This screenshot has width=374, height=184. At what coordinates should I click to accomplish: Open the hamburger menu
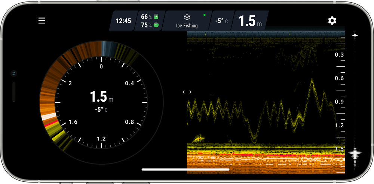click(x=42, y=20)
